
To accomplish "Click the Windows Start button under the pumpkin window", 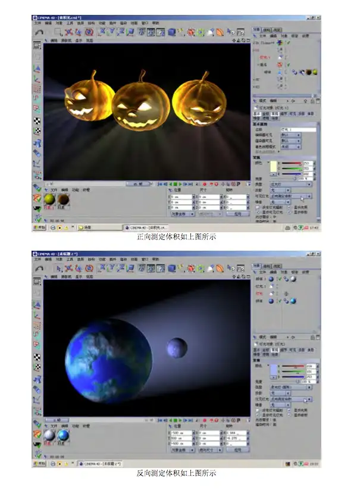I will (39, 227).
